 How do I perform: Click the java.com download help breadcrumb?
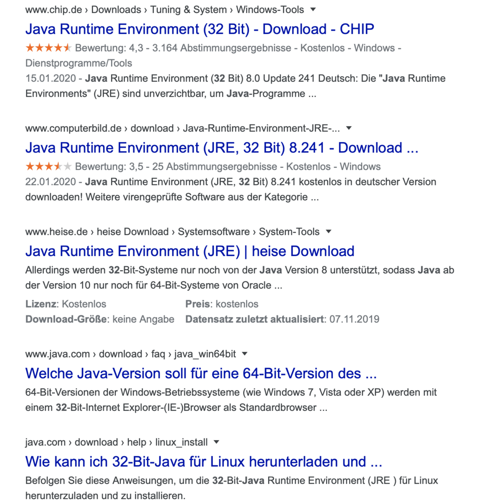pos(116,442)
